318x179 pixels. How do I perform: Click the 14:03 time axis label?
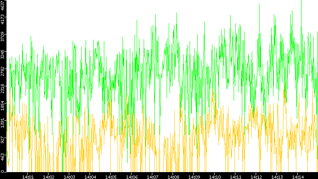point(69,177)
